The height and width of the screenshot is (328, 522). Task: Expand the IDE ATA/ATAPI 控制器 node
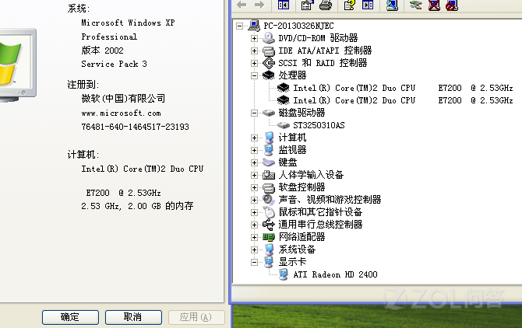pos(254,51)
